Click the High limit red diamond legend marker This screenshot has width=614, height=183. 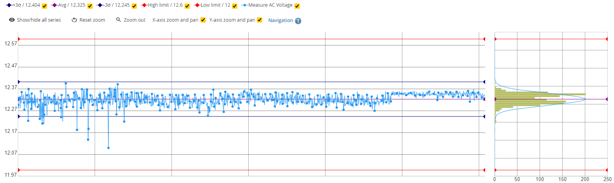pyautogui.click(x=144, y=6)
